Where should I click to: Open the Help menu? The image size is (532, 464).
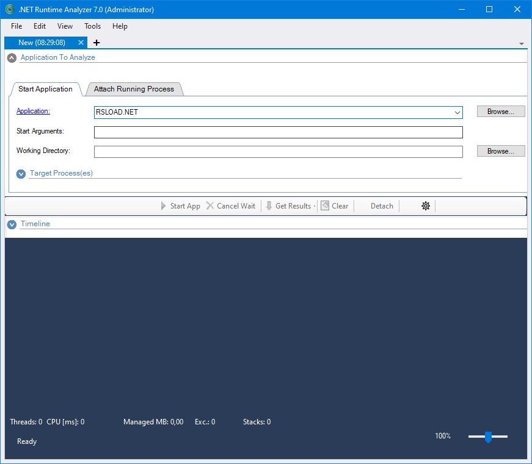coord(120,26)
